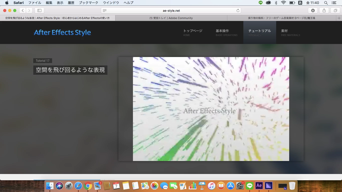342x192 pixels.
Task: Open Finder from the Dock
Action: click(50, 186)
